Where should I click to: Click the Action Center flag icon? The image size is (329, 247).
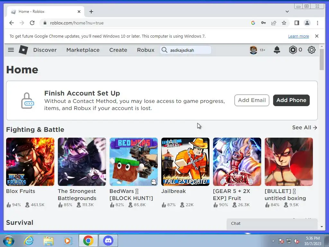281,241
